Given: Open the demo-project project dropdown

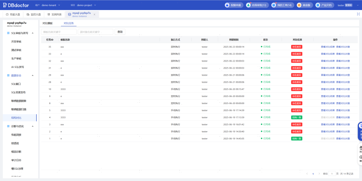Looking at the screenshot, I should tap(86, 5).
